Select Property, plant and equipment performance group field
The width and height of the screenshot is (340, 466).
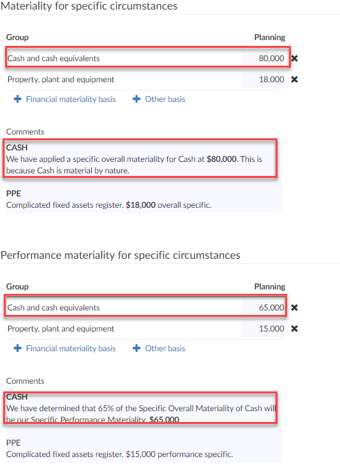point(124,329)
